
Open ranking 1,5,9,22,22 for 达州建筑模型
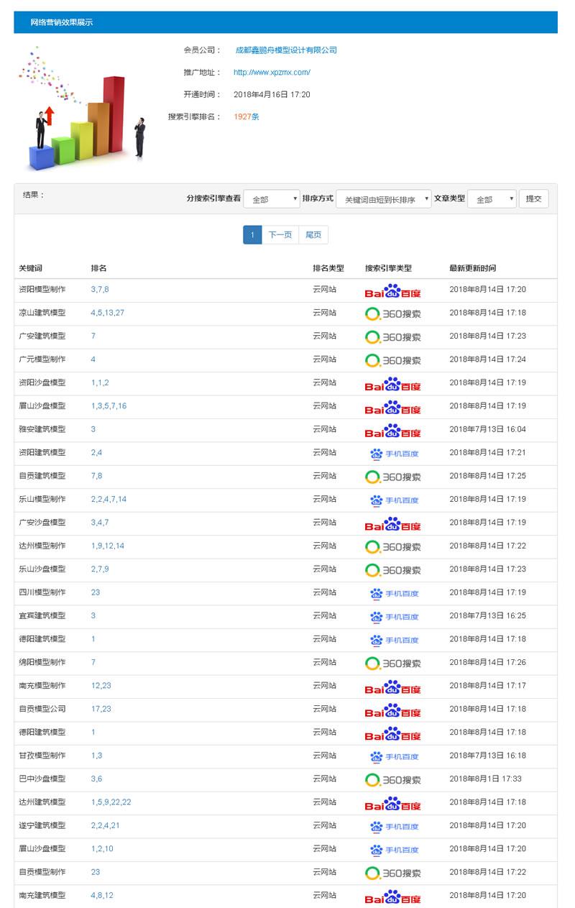pyautogui.click(x=111, y=802)
